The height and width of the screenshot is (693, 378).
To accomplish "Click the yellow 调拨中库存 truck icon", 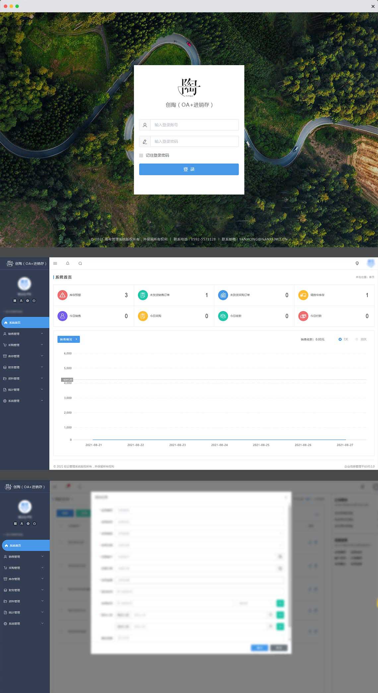I will coord(303,295).
